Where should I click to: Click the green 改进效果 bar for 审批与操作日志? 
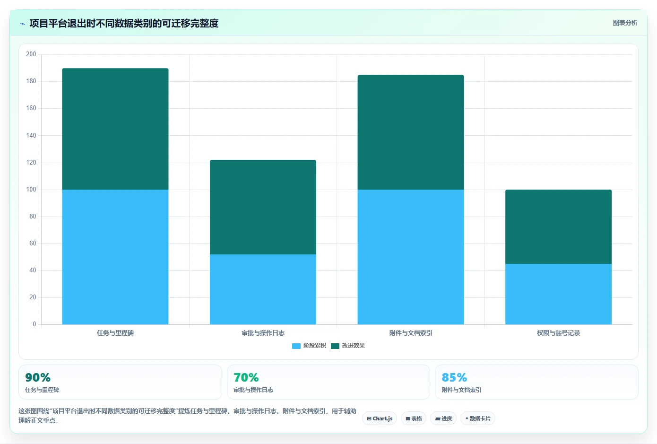[x=263, y=207]
